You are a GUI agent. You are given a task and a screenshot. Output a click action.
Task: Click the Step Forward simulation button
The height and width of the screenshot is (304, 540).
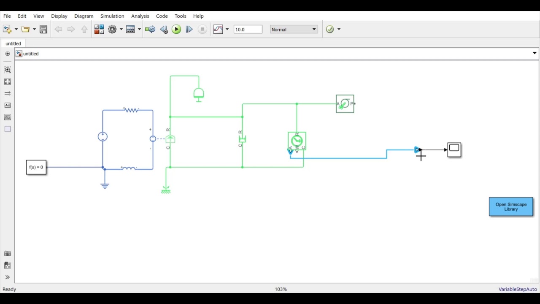(x=189, y=29)
